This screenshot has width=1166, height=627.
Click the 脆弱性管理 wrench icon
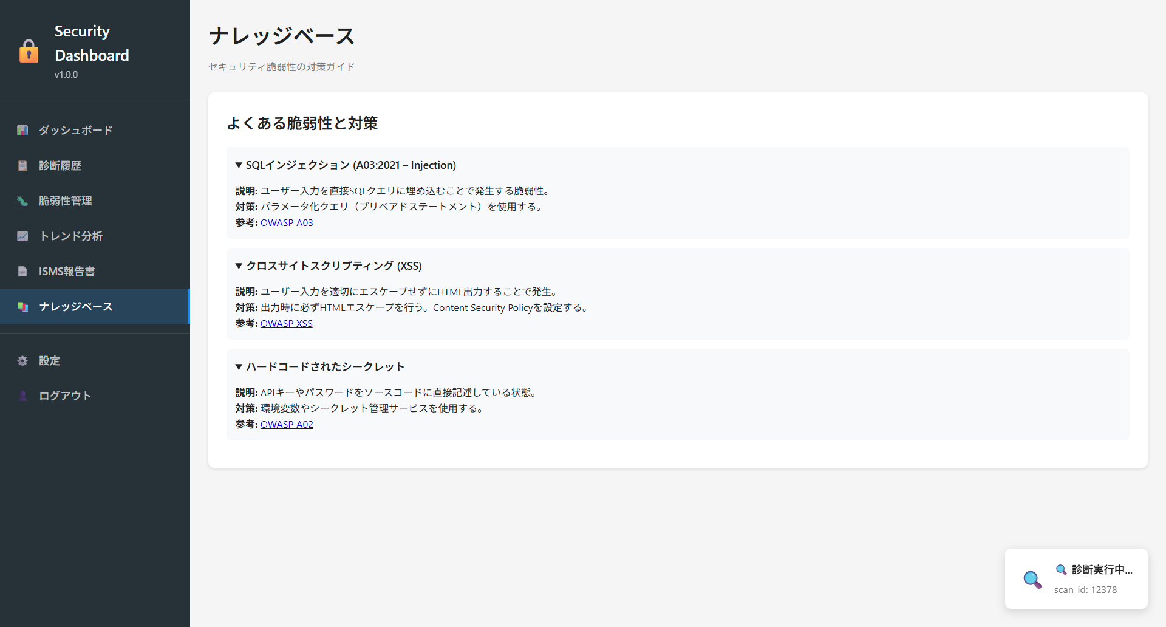22,201
